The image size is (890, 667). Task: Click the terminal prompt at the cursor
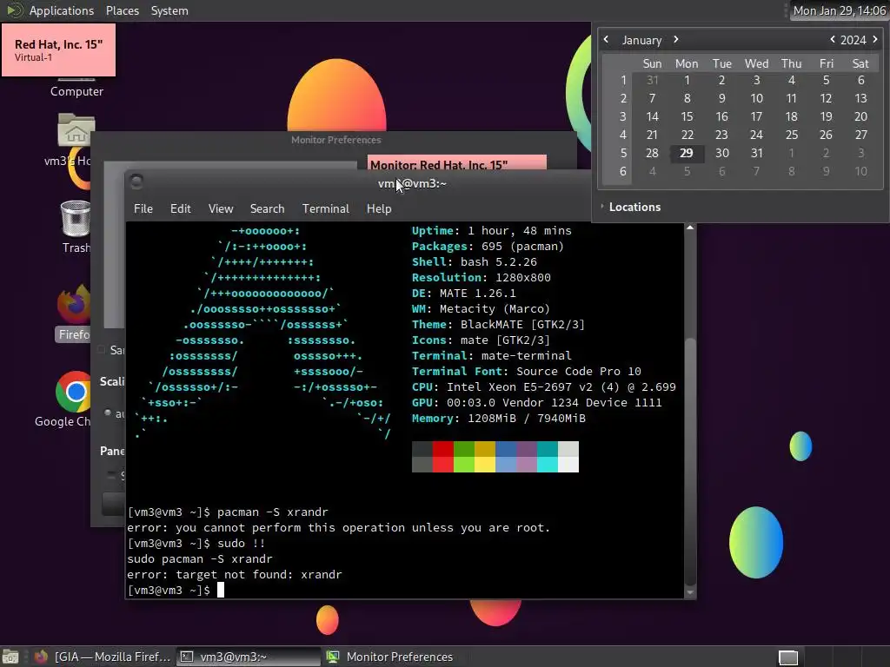click(221, 590)
